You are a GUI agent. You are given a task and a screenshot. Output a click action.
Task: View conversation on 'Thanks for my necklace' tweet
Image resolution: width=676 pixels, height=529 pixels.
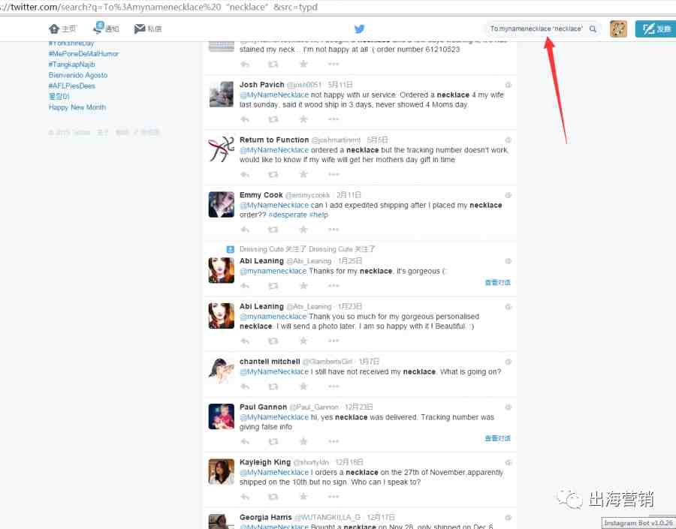pos(497,283)
